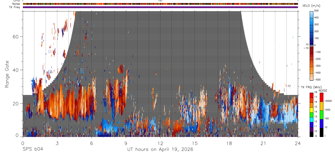Click the 'Range Gate' y-axis label
This screenshot has height=155, width=335.
click(7, 74)
